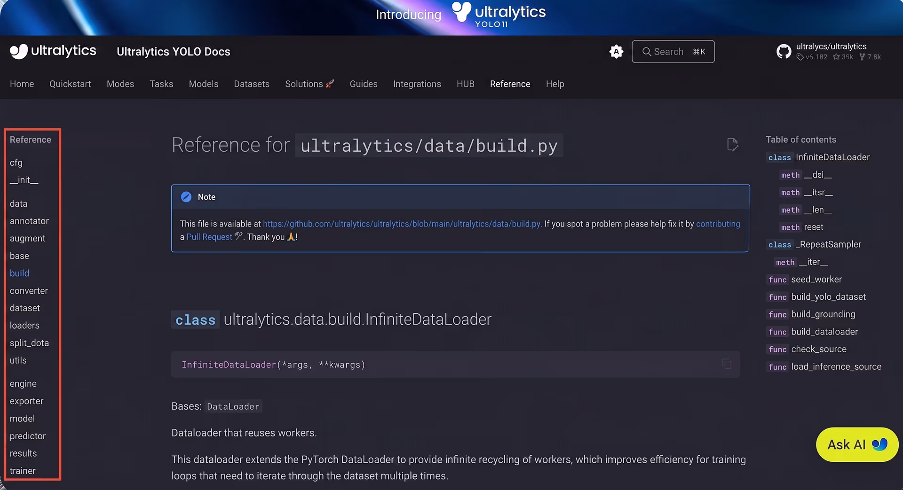Viewport: 903px width, 490px height.
Task: Switch to the Guides tab
Action: pos(364,84)
